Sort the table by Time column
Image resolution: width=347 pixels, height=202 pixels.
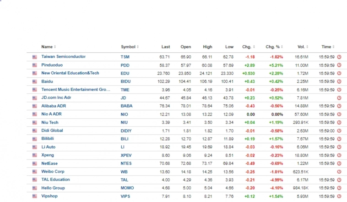pyautogui.click(x=327, y=47)
